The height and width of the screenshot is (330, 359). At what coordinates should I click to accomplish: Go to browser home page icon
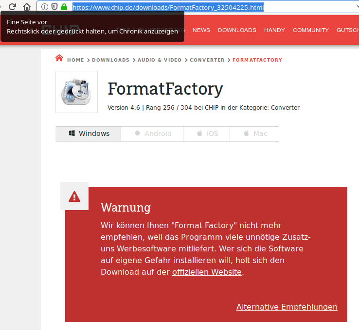tap(27, 7)
